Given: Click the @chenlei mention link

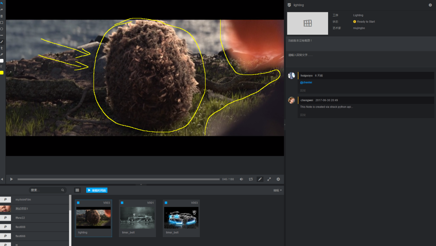Looking at the screenshot, I should pos(306,82).
